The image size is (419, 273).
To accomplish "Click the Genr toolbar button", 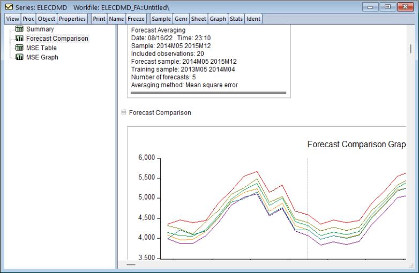I will point(181,19).
